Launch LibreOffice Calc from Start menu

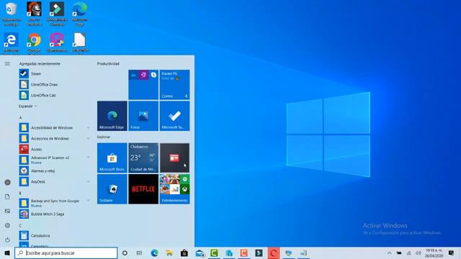[x=55, y=96]
